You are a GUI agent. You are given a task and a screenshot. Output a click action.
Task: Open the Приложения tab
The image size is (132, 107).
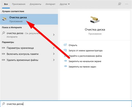(19, 4)
